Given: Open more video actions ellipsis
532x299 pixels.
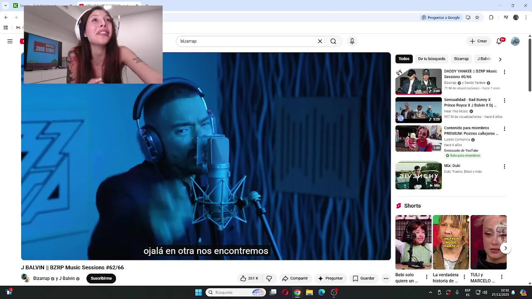Looking at the screenshot, I should (386, 279).
